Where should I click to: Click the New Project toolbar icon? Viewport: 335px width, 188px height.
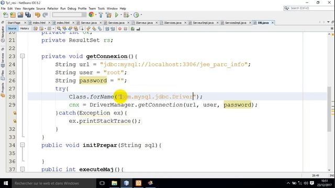[13, 15]
